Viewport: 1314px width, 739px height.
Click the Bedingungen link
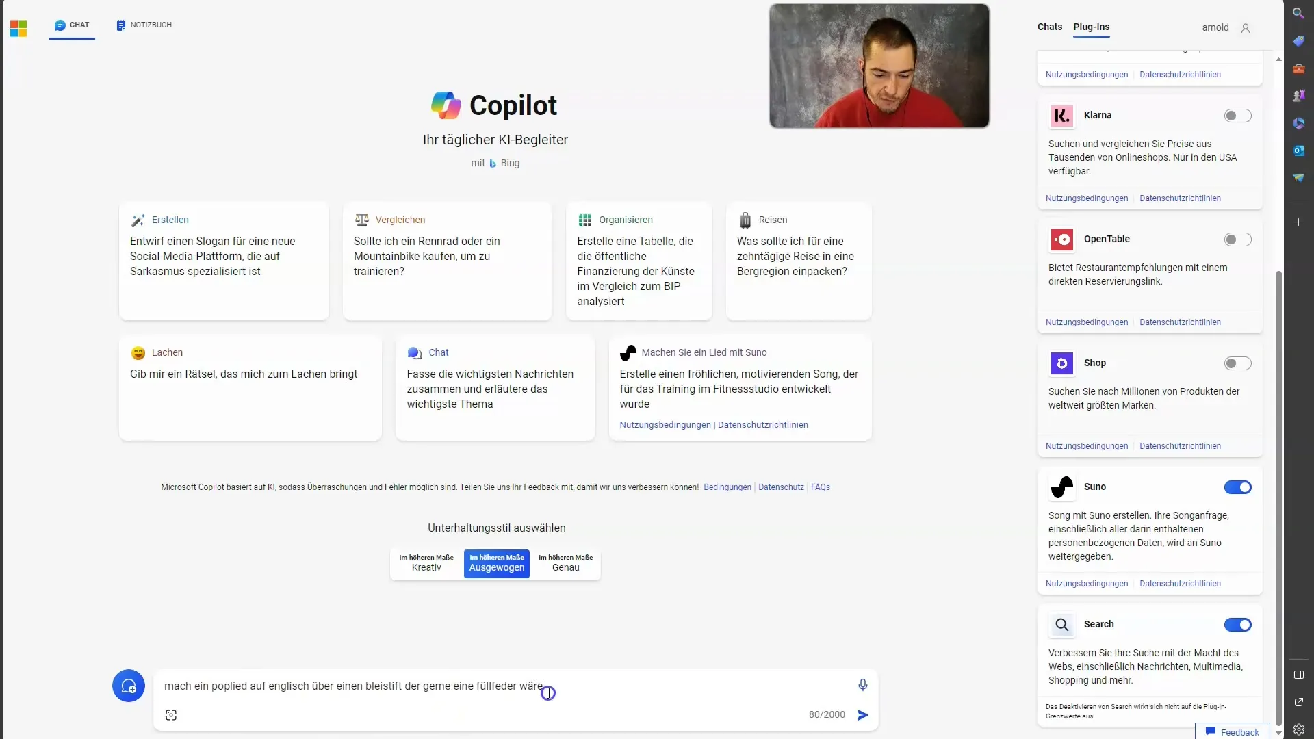click(x=728, y=487)
